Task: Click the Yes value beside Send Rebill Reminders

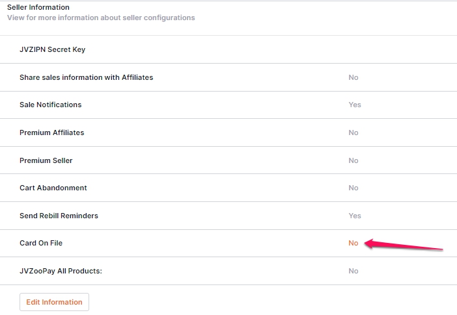Action: pos(354,216)
